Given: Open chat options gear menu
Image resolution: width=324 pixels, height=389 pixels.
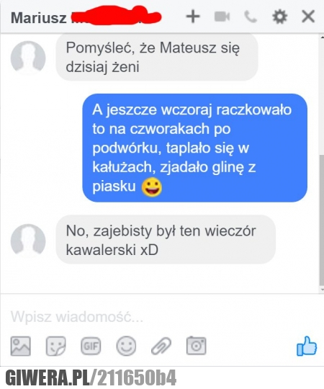Looking at the screenshot, I should 280,17.
